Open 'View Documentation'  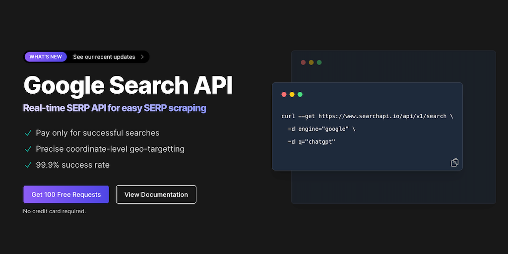click(156, 194)
